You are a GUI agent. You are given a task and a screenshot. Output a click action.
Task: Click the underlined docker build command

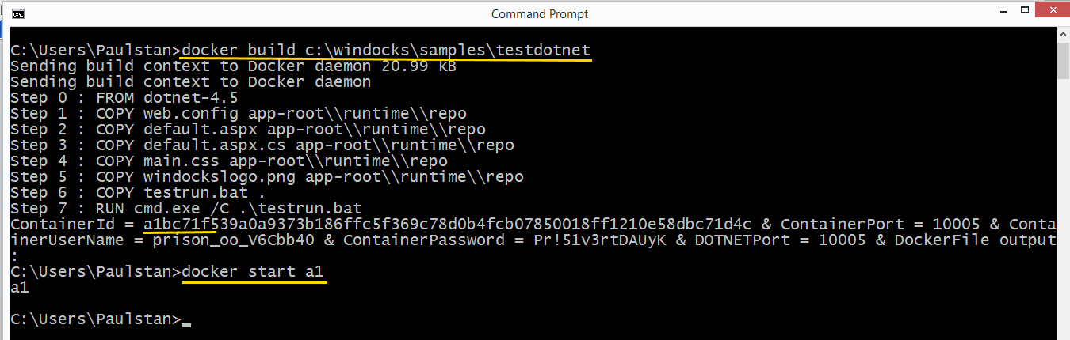pos(386,51)
